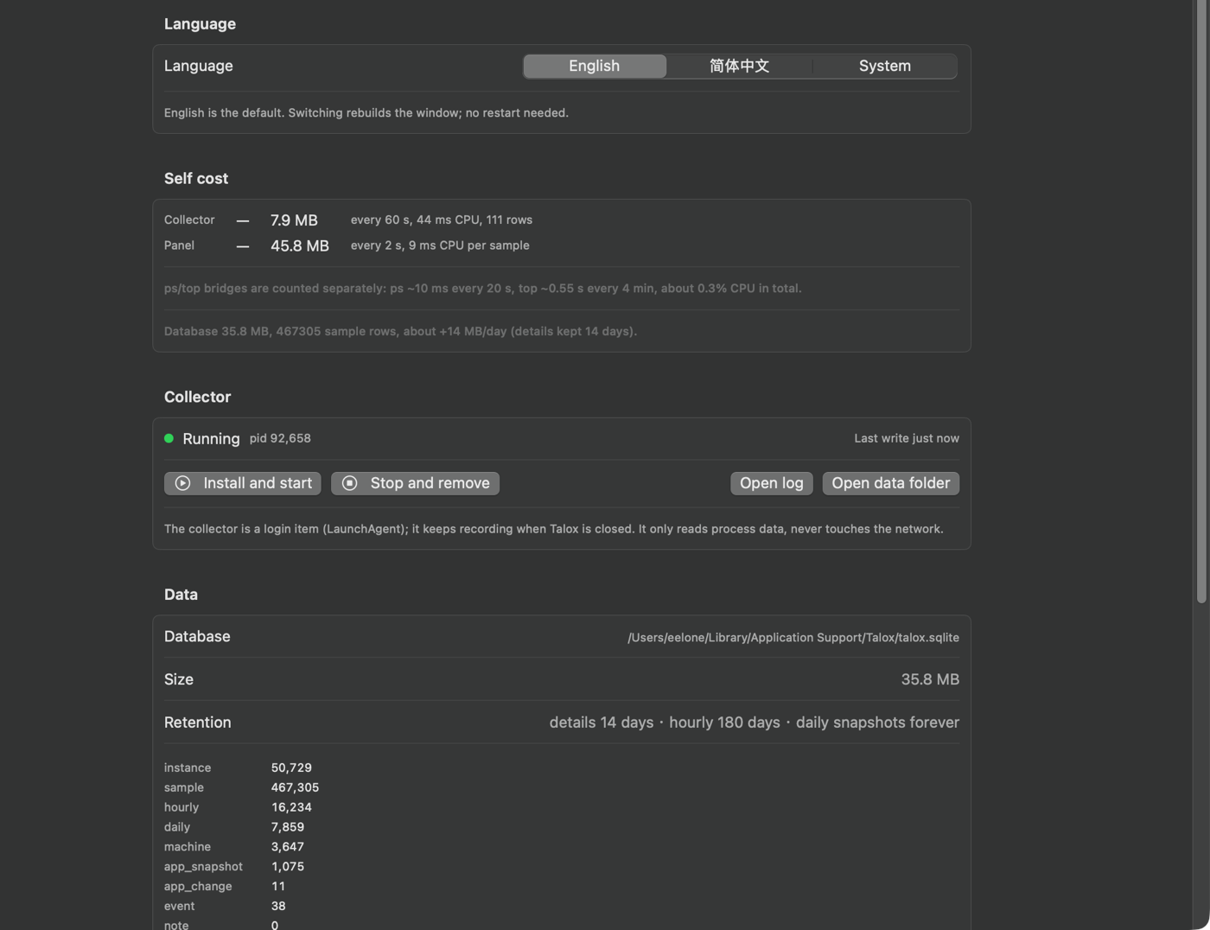Click the machine row count 3,647
Image resolution: width=1210 pixels, height=930 pixels.
tap(288, 847)
